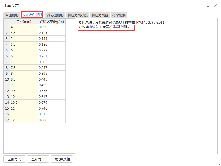Edit the weight value 0.556

coord(52,91)
